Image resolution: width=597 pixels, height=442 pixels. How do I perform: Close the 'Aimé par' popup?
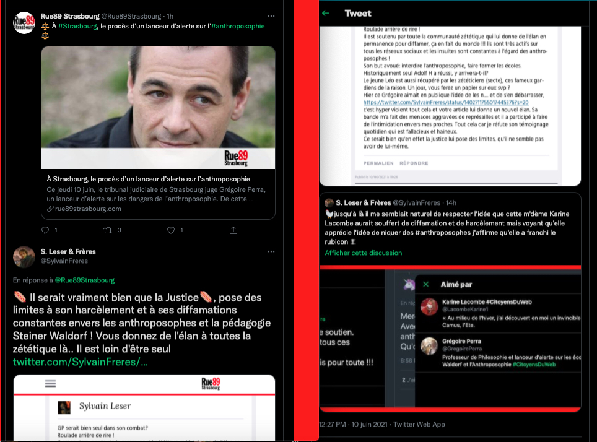[x=425, y=284]
